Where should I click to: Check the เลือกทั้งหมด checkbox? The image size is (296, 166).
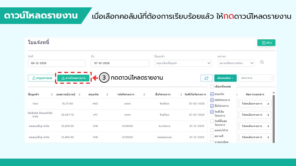point(212,87)
